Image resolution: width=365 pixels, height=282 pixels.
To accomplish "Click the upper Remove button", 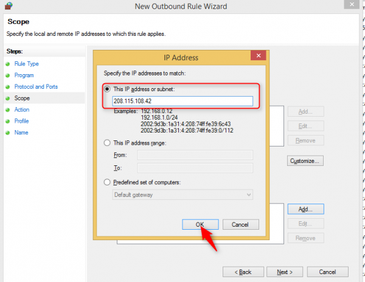I will 305,140.
